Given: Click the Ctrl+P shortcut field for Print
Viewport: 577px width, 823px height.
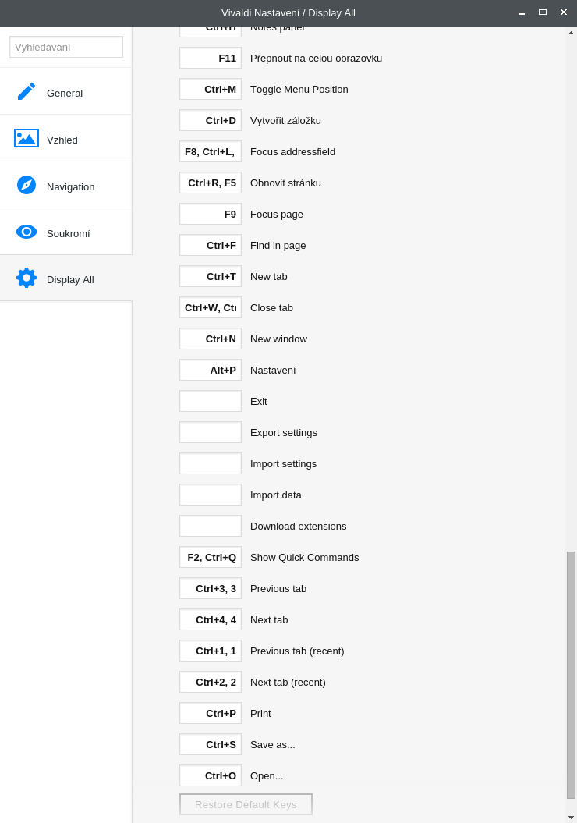Looking at the screenshot, I should click(x=211, y=713).
